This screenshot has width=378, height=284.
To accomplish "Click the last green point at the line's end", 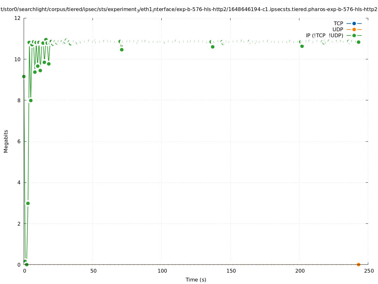I will pos(358,42).
